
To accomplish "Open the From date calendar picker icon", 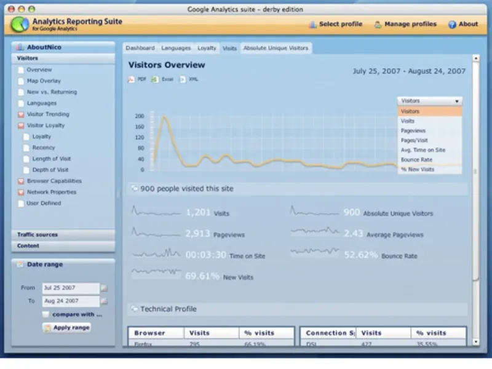I will 104,288.
